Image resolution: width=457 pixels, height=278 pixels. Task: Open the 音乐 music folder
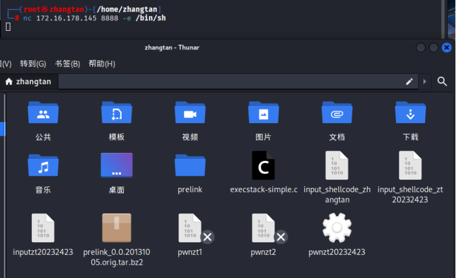(43, 165)
